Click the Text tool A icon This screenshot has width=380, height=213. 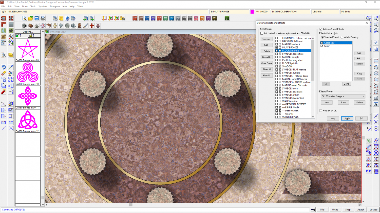tap(376, 104)
